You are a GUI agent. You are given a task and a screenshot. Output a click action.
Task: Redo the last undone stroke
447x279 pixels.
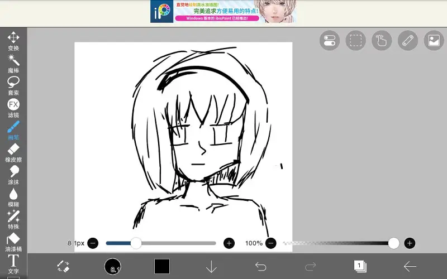[x=310, y=267]
